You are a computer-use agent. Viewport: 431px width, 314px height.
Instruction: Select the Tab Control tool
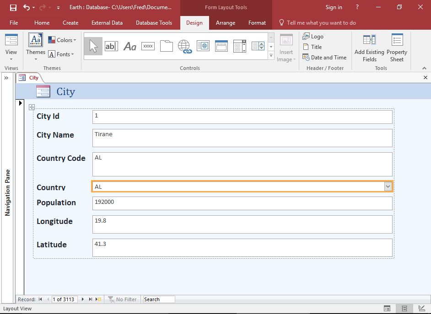pos(166,46)
